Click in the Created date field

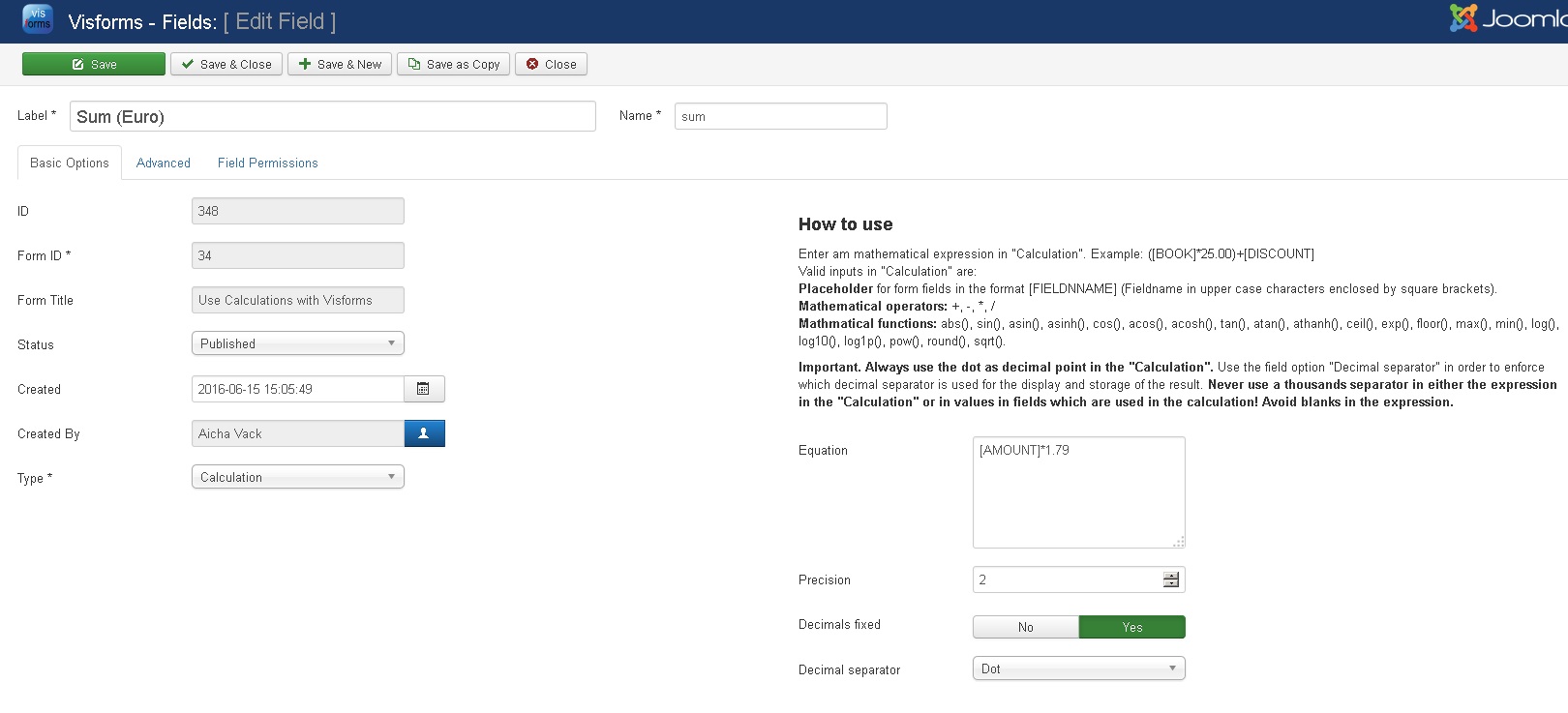pyautogui.click(x=298, y=389)
